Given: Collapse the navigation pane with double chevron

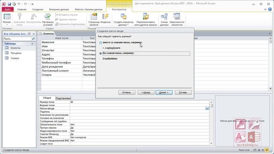Looking at the screenshot, I should coord(33,34).
